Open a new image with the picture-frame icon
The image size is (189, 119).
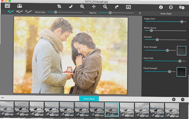point(7,6)
